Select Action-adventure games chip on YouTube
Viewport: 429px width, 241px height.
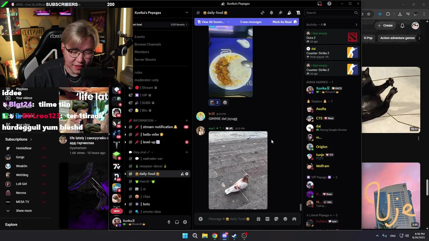[397, 38]
